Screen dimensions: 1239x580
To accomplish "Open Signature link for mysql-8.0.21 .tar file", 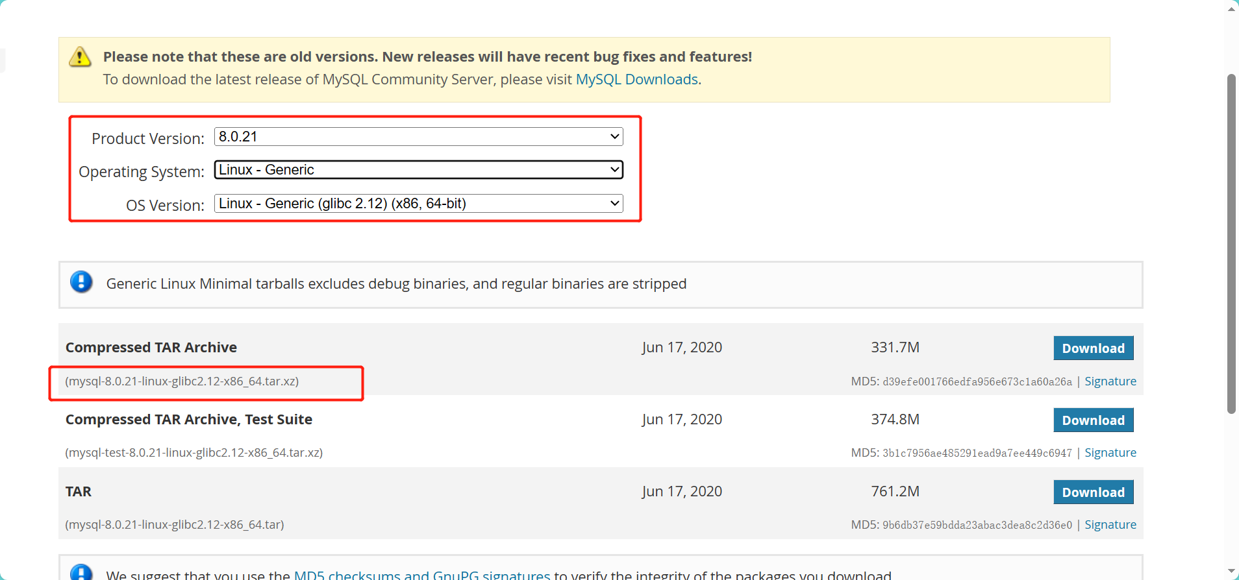I will point(1110,525).
